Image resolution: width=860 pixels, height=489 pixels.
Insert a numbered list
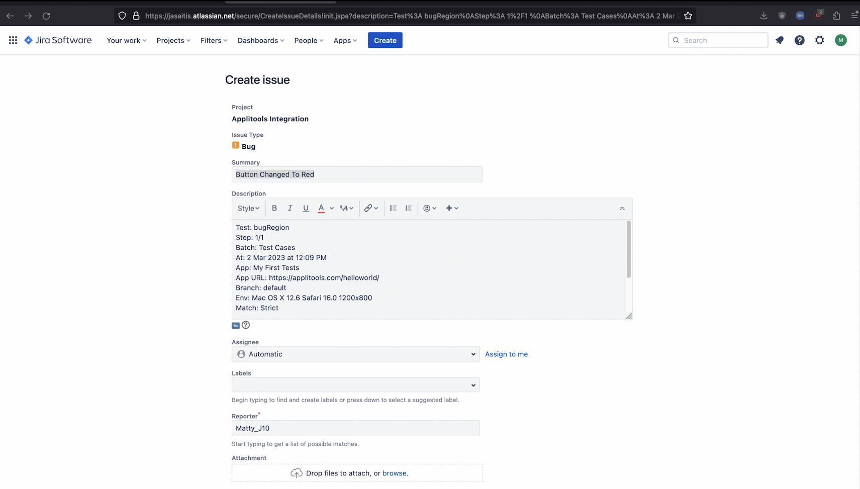(x=409, y=208)
